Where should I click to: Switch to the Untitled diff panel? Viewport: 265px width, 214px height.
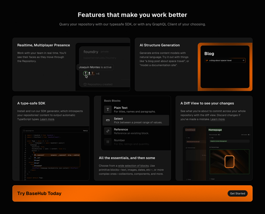[x=190, y=129]
